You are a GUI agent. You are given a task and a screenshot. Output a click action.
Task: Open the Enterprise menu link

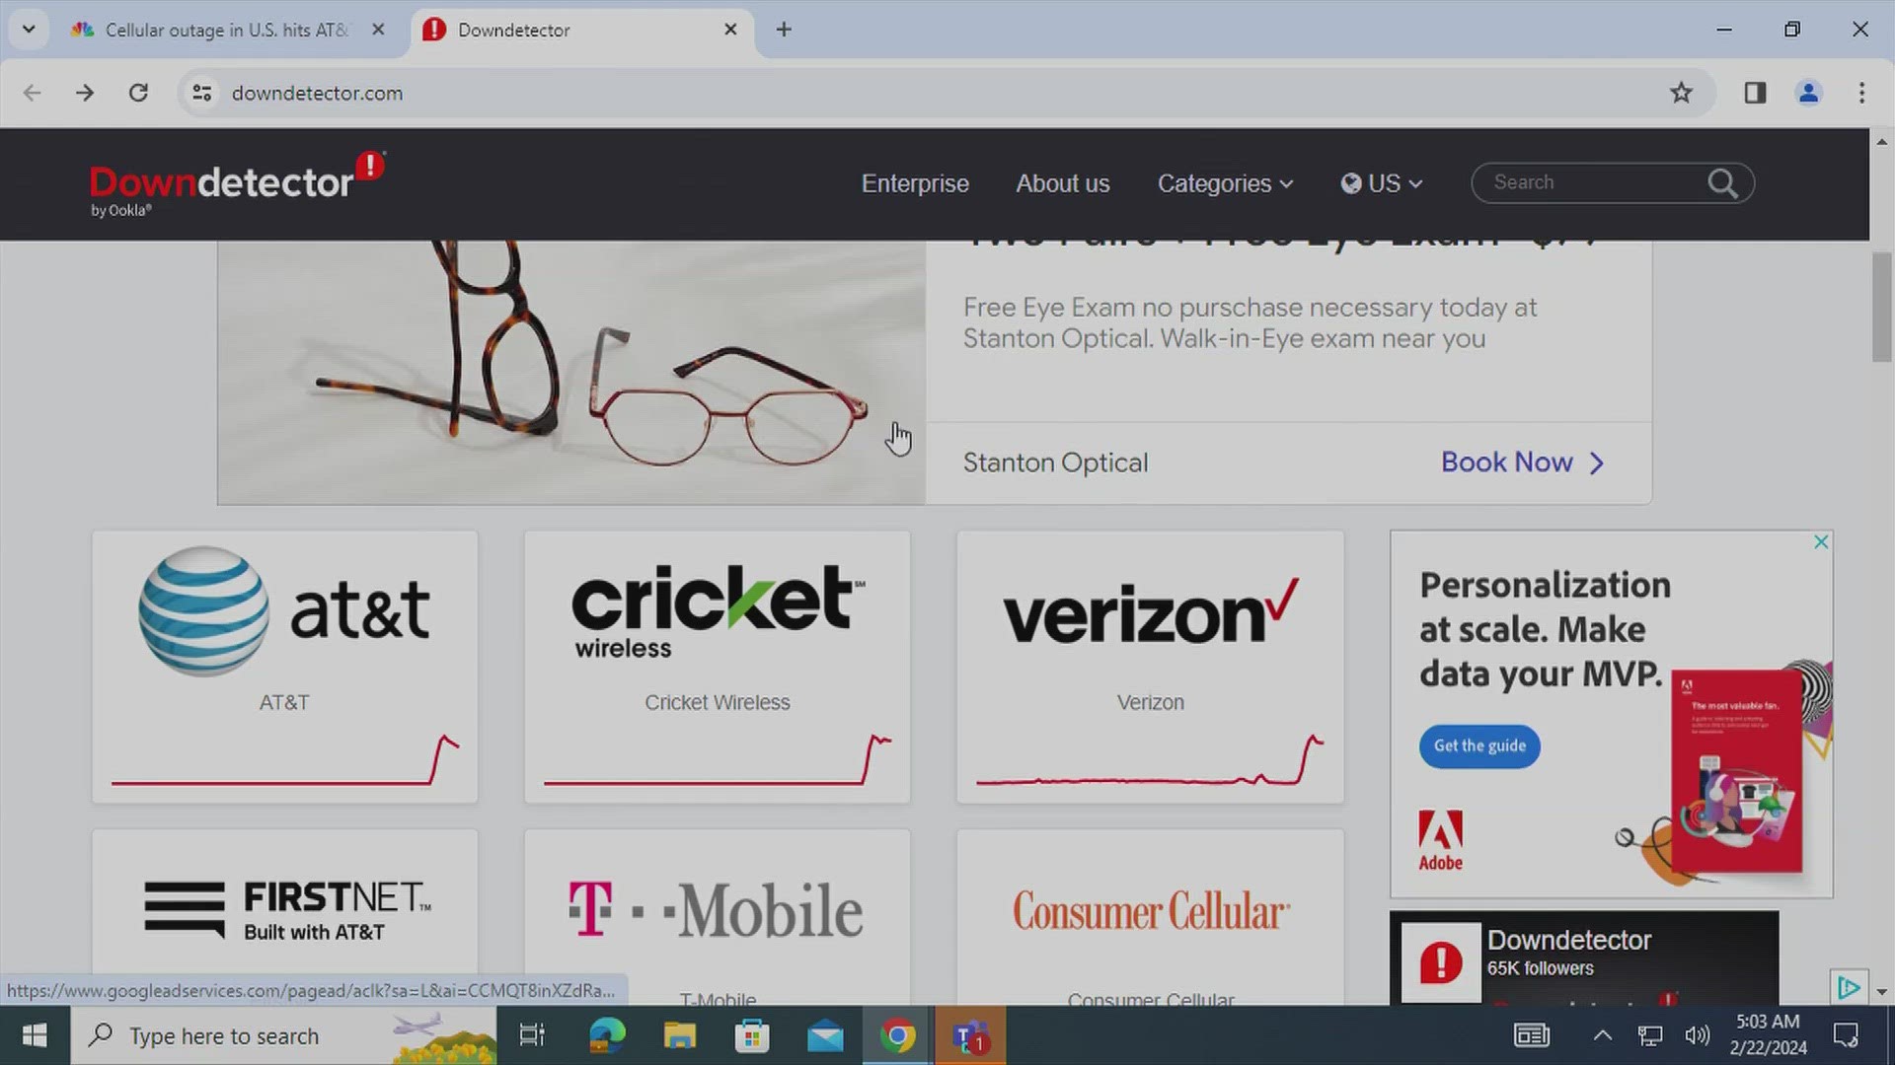click(x=915, y=184)
